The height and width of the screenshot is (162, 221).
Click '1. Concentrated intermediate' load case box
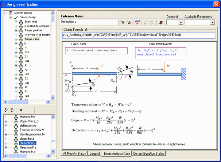[x=96, y=51]
